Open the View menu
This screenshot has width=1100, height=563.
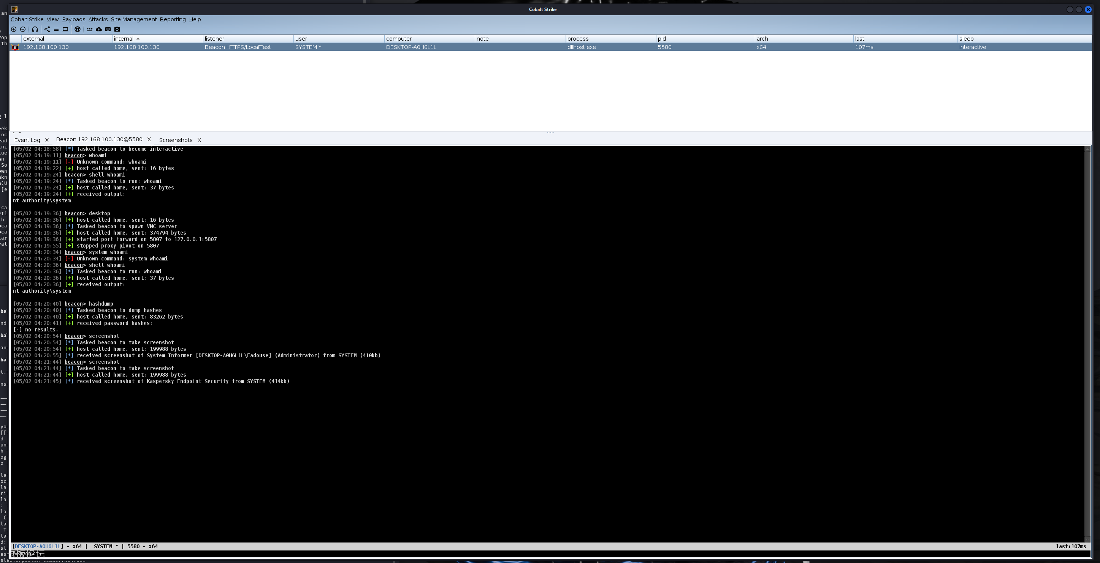click(x=52, y=20)
